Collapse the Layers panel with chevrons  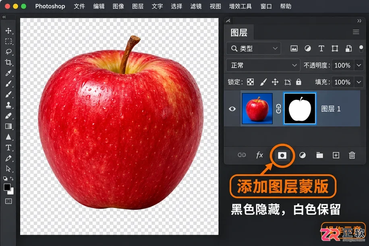click(359, 21)
